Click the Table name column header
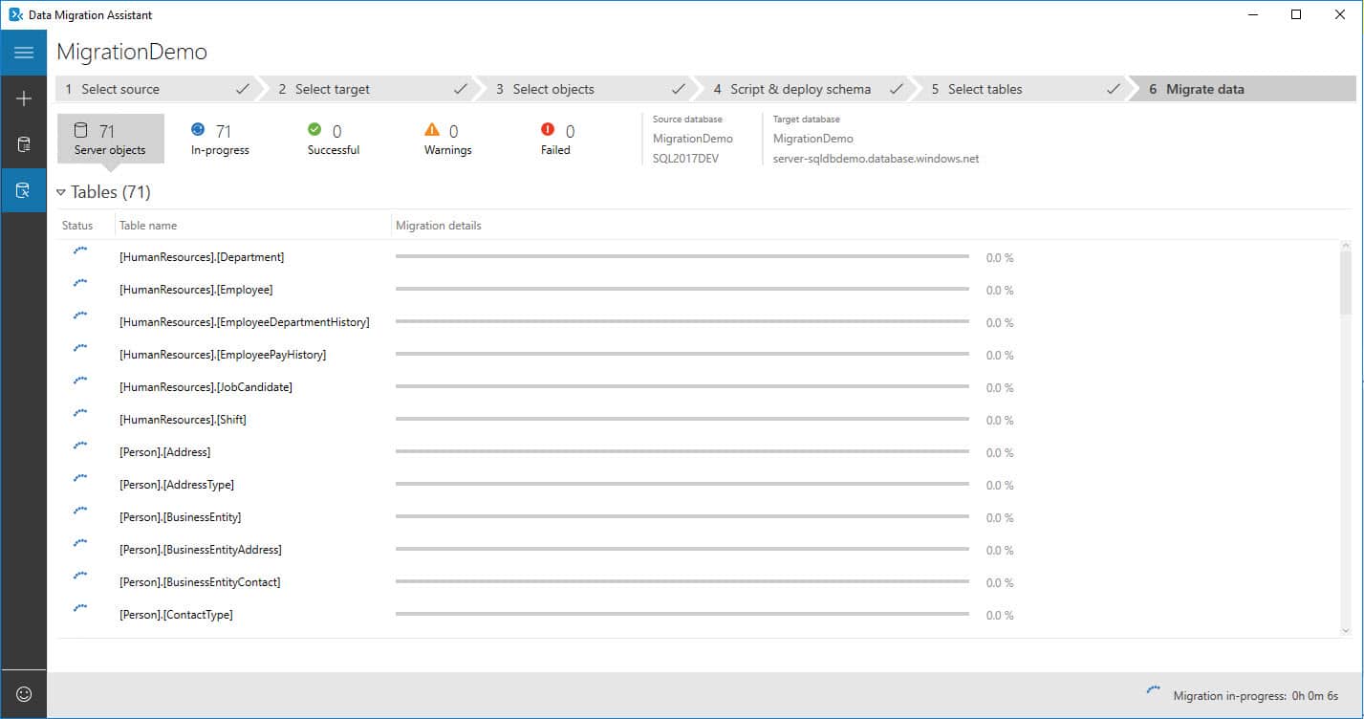 pyautogui.click(x=148, y=226)
